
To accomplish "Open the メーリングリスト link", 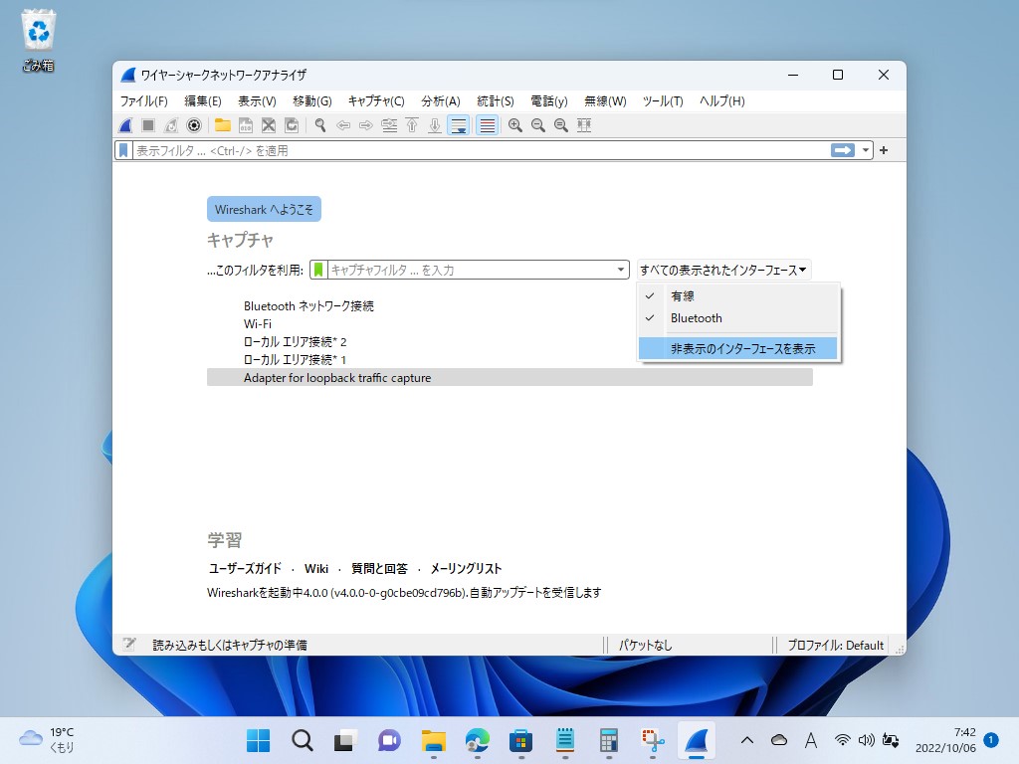I will 466,568.
